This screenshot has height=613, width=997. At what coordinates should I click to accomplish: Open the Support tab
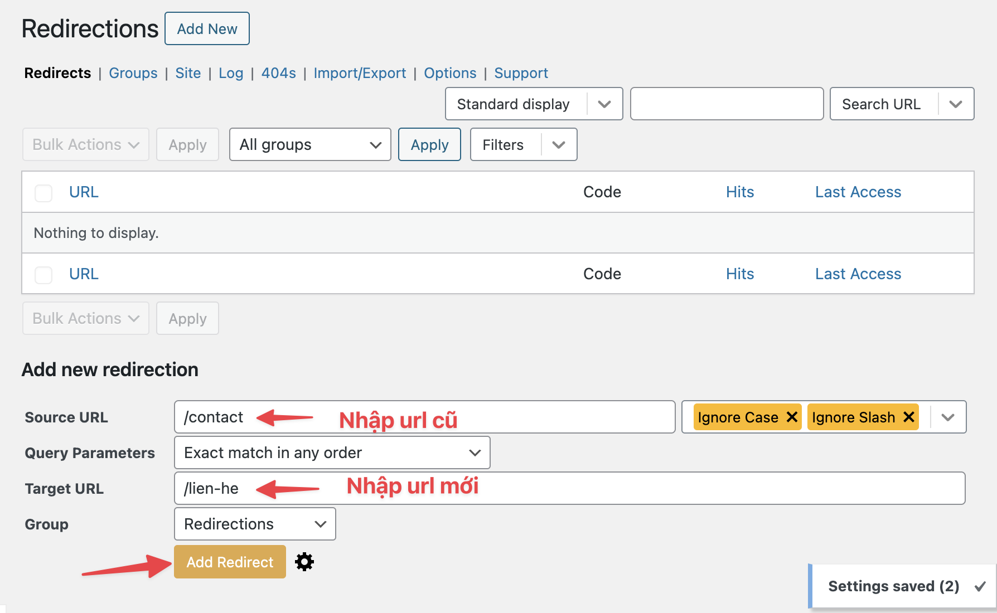click(521, 73)
